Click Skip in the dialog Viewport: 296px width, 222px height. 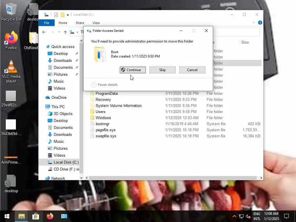click(x=162, y=70)
